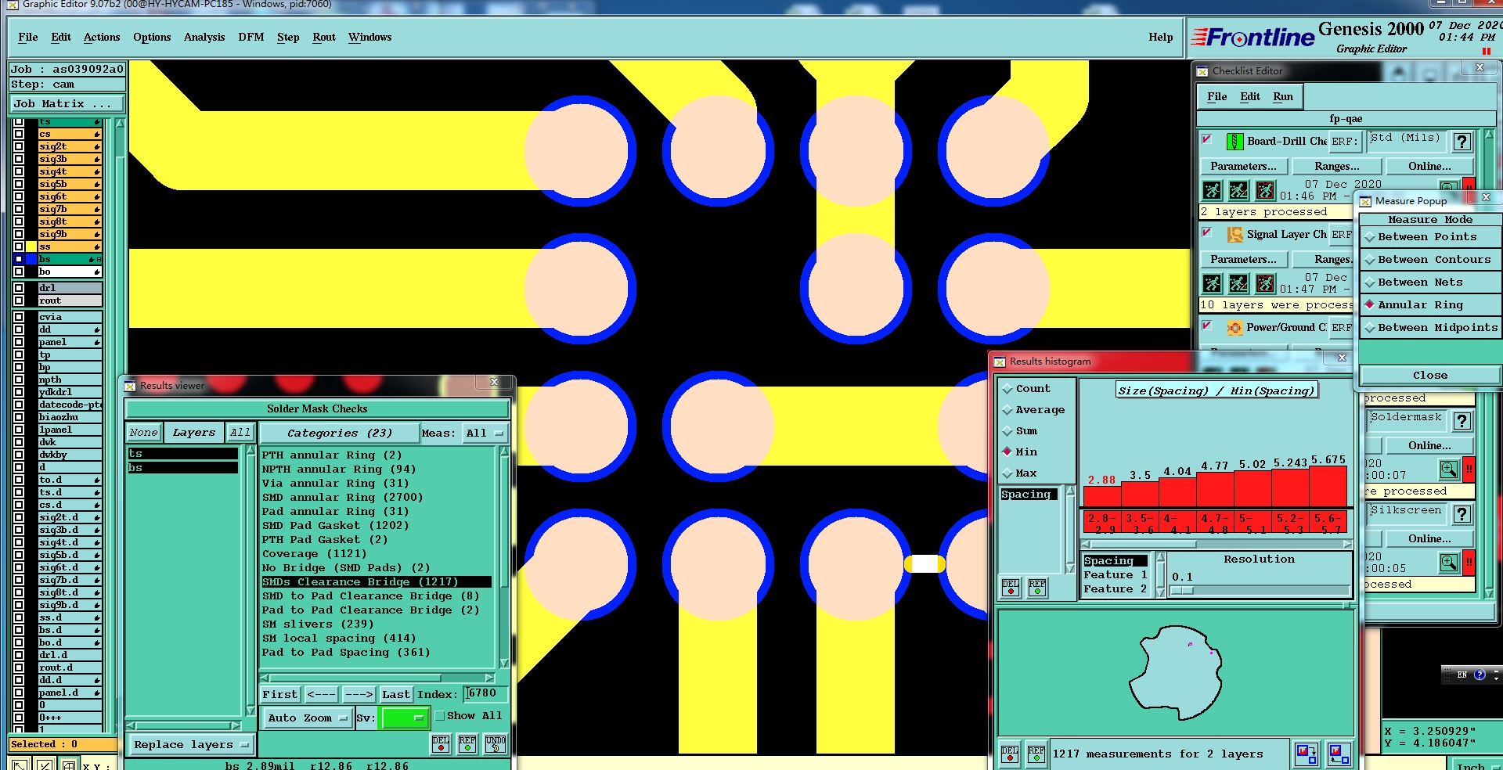The image size is (1503, 770).
Task: Open the File menu in Graphic Editor
Action: pos(28,38)
